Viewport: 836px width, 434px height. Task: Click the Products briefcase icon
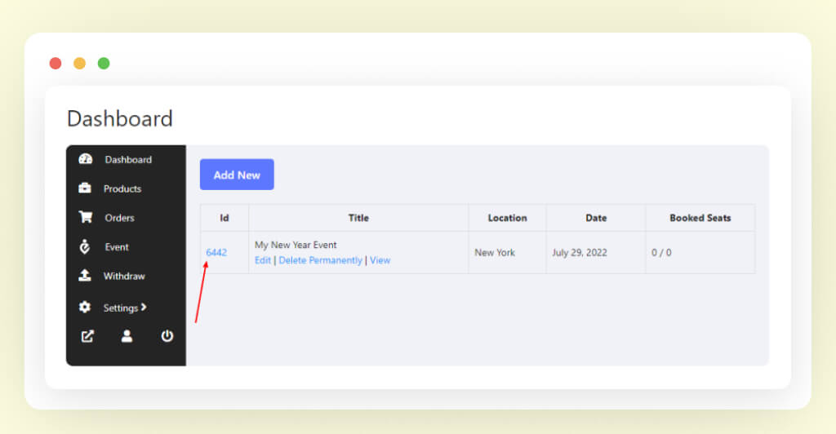click(x=85, y=188)
